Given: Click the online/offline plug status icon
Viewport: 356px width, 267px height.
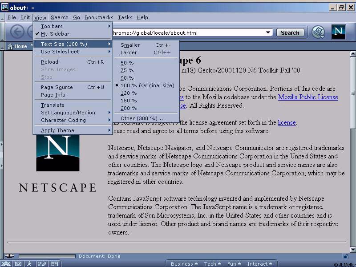Looking at the screenshot, I should coord(9,256).
